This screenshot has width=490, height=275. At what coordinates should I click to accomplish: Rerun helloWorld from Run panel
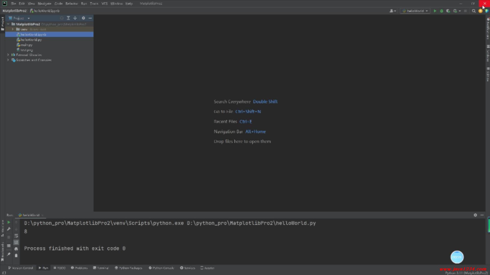[9, 222]
